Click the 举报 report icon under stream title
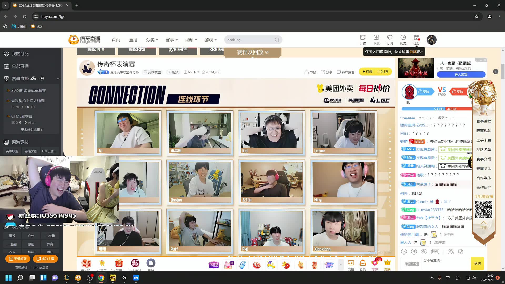The image size is (505, 284). (x=310, y=72)
